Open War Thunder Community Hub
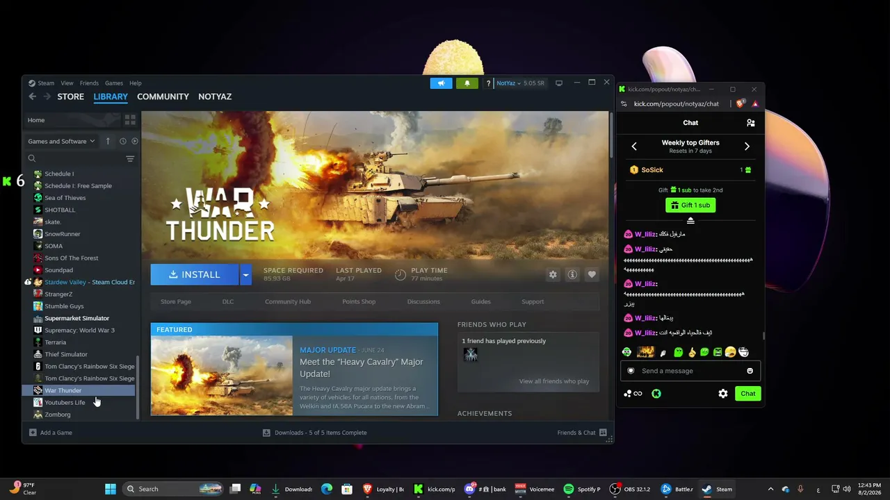Image resolution: width=890 pixels, height=500 pixels. (288, 301)
